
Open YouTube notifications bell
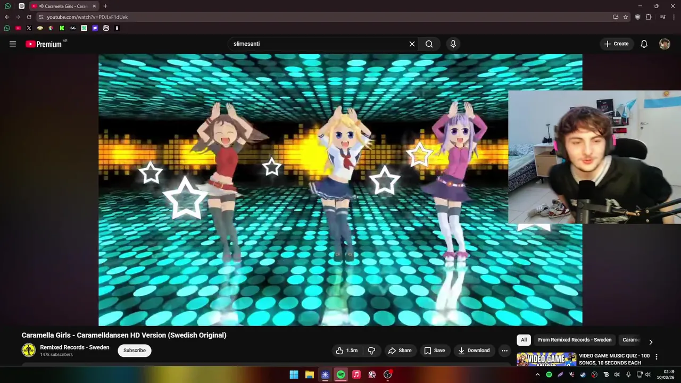[x=644, y=44]
